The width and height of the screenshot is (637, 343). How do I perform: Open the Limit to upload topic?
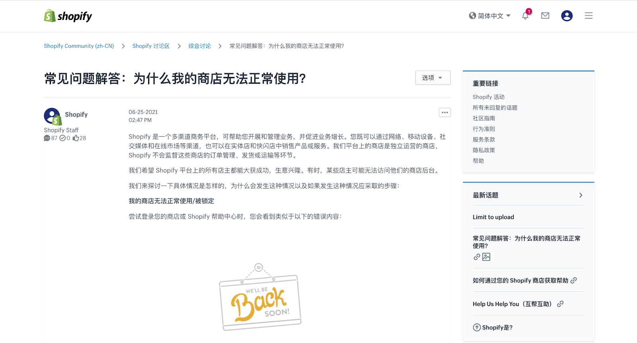tap(493, 217)
